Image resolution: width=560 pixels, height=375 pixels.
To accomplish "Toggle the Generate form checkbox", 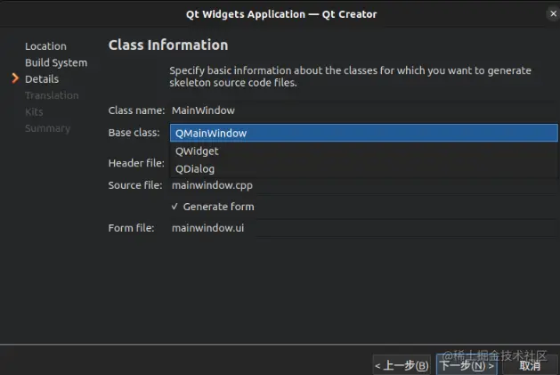I will point(213,207).
